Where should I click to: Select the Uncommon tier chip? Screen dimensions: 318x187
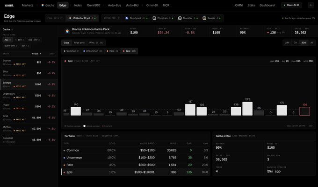tap(93, 51)
